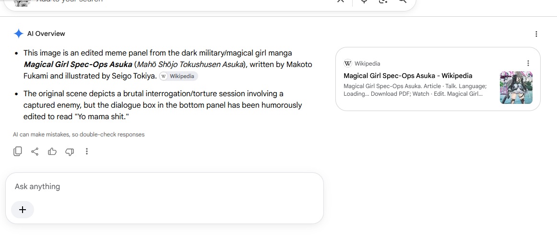The height and width of the screenshot is (236, 557).
Task: Open the Magical Girl Spec-Ops Asuka Wikipedia link
Action: click(408, 76)
